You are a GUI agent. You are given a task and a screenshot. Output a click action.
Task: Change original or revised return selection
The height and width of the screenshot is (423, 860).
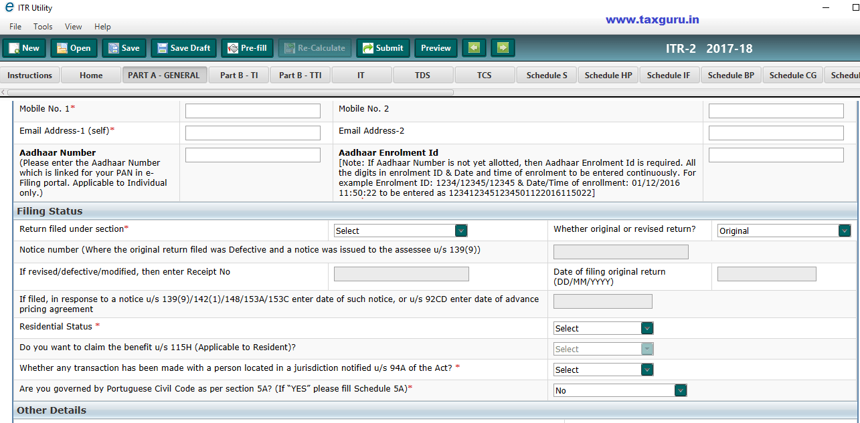pos(844,230)
